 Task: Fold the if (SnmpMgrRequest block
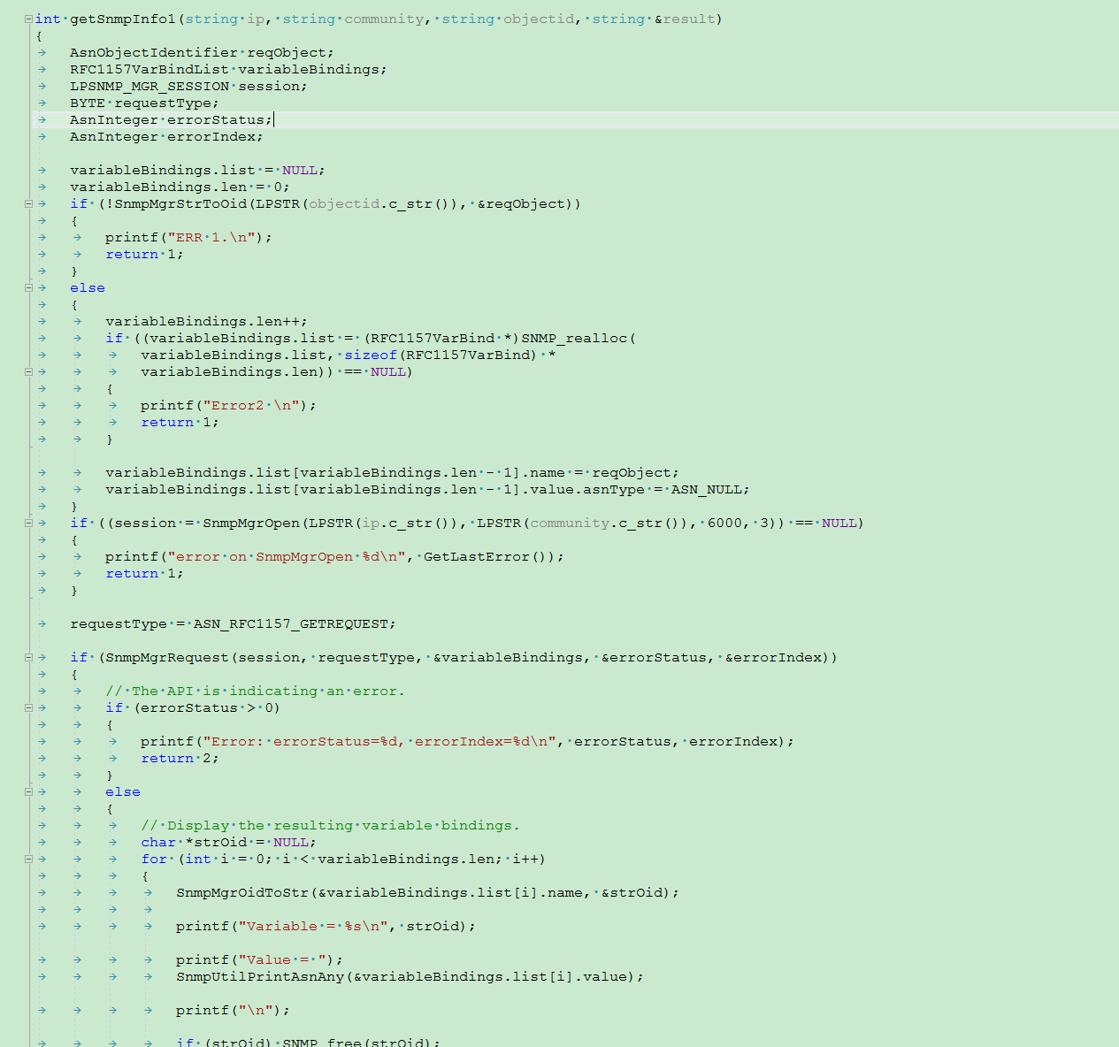point(28,657)
